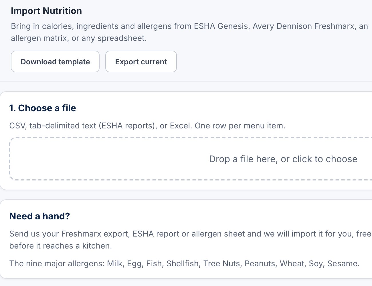Click the 'Need a hand?' heading
The width and height of the screenshot is (372, 286).
[x=39, y=216]
